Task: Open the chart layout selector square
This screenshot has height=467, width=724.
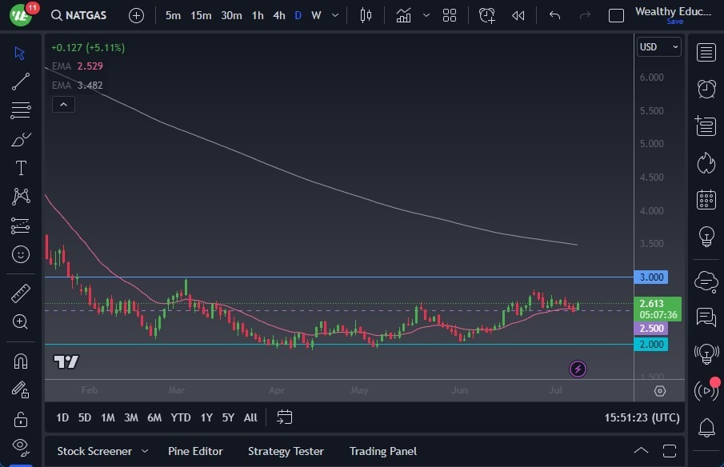Action: 617,16
